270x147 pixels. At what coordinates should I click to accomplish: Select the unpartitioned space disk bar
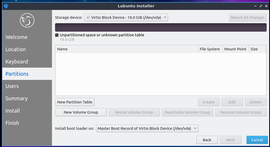click(161, 27)
